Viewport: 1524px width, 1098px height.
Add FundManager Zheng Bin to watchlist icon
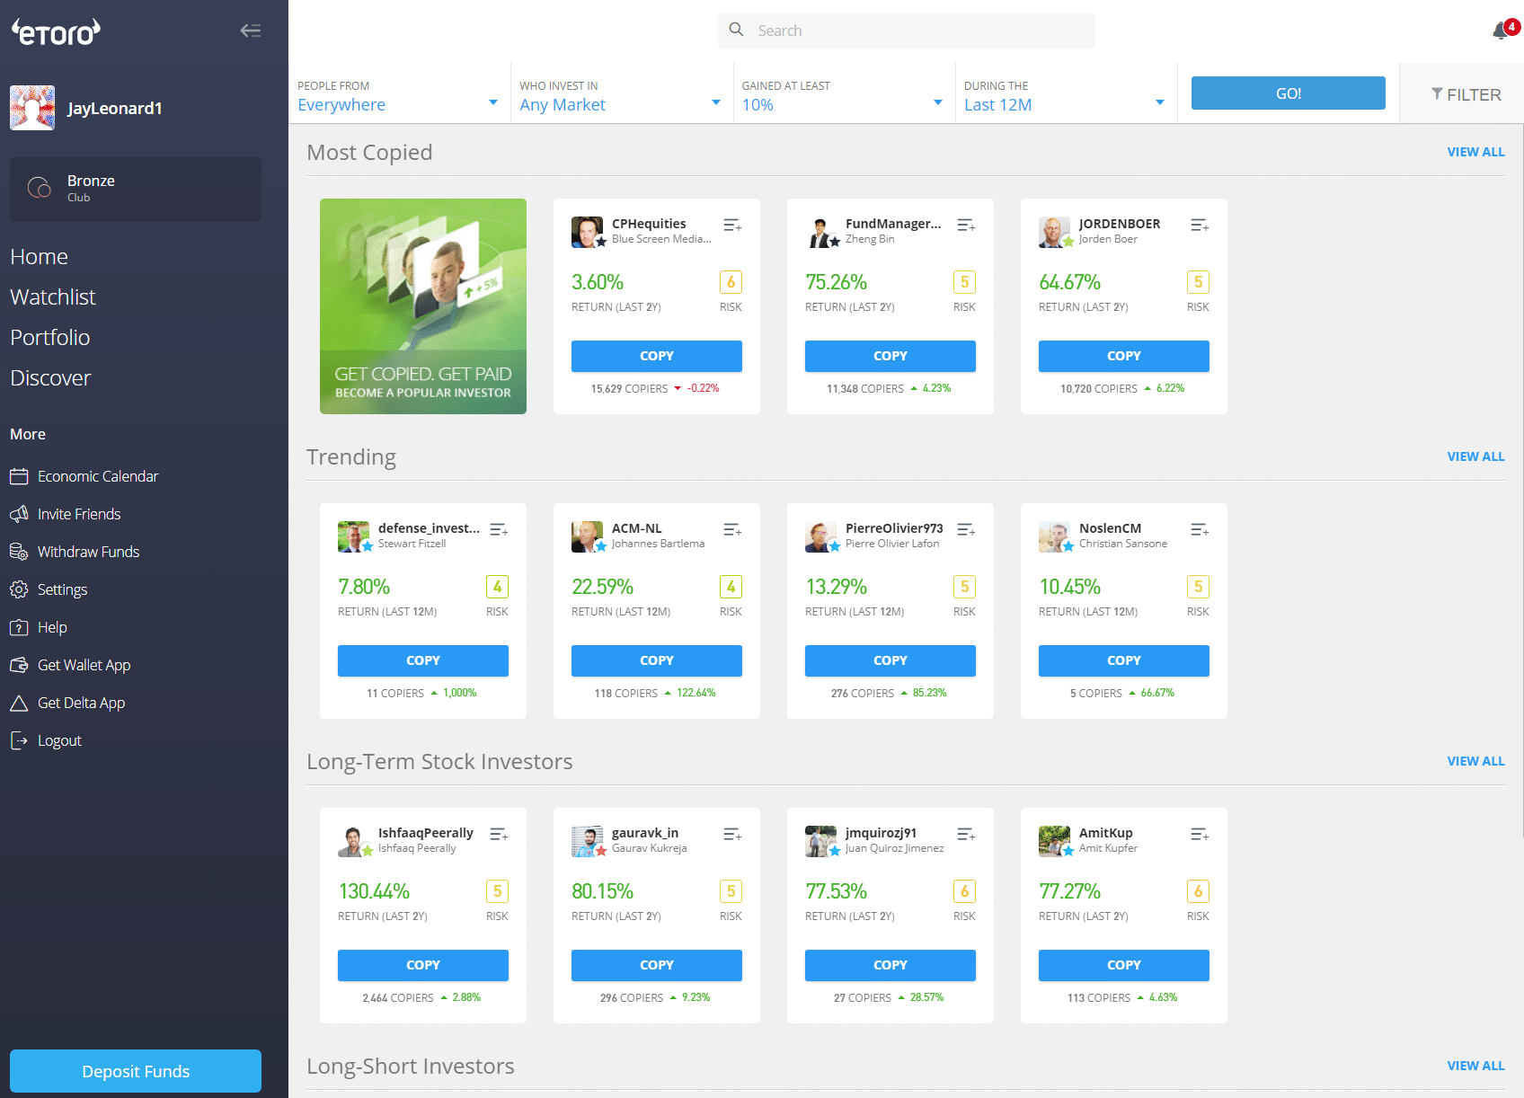(x=966, y=225)
